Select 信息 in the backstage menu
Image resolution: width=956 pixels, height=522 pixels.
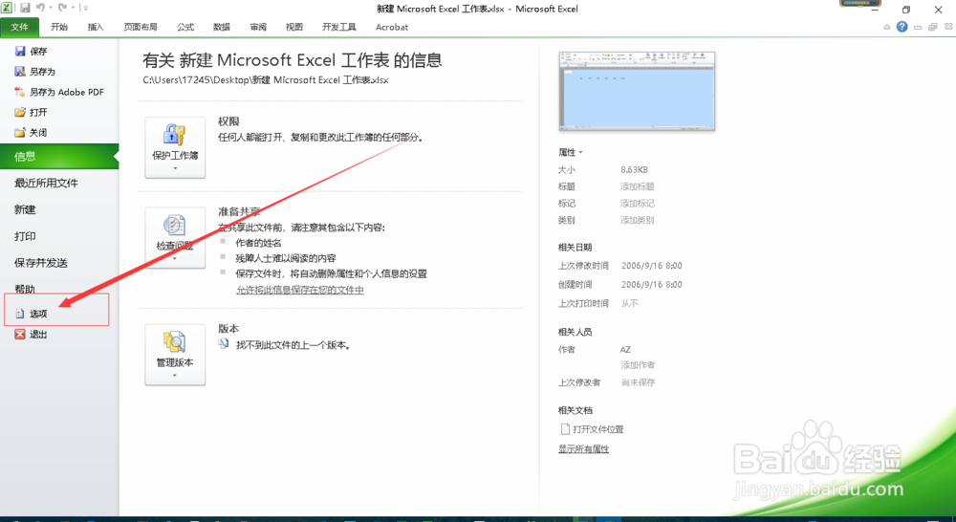pos(59,156)
